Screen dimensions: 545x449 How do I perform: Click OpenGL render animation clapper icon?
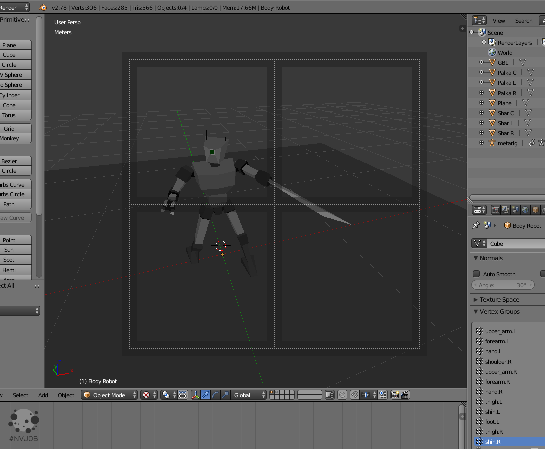[405, 395]
